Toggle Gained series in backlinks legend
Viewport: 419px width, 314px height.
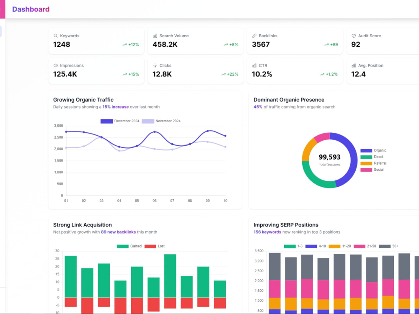tap(129, 246)
